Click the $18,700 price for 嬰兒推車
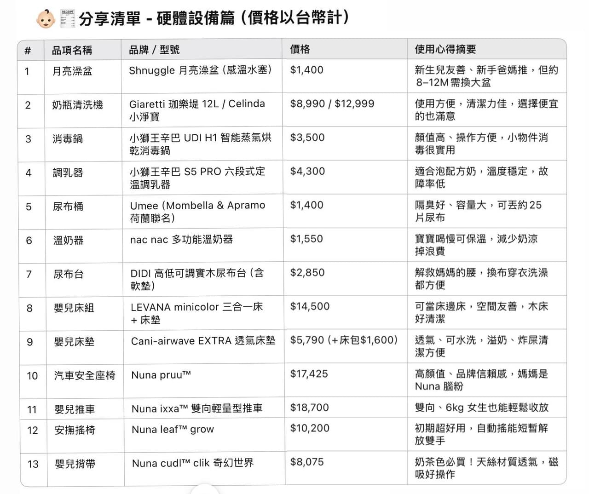 pyautogui.click(x=309, y=408)
